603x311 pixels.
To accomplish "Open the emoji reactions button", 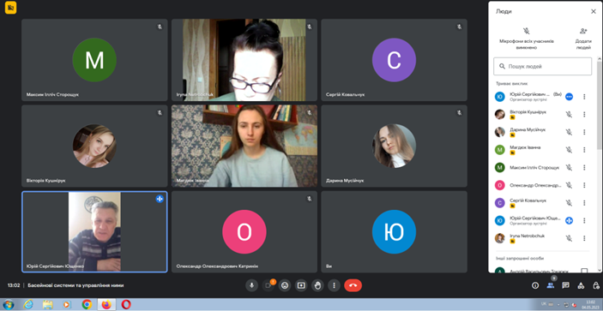I will point(285,285).
